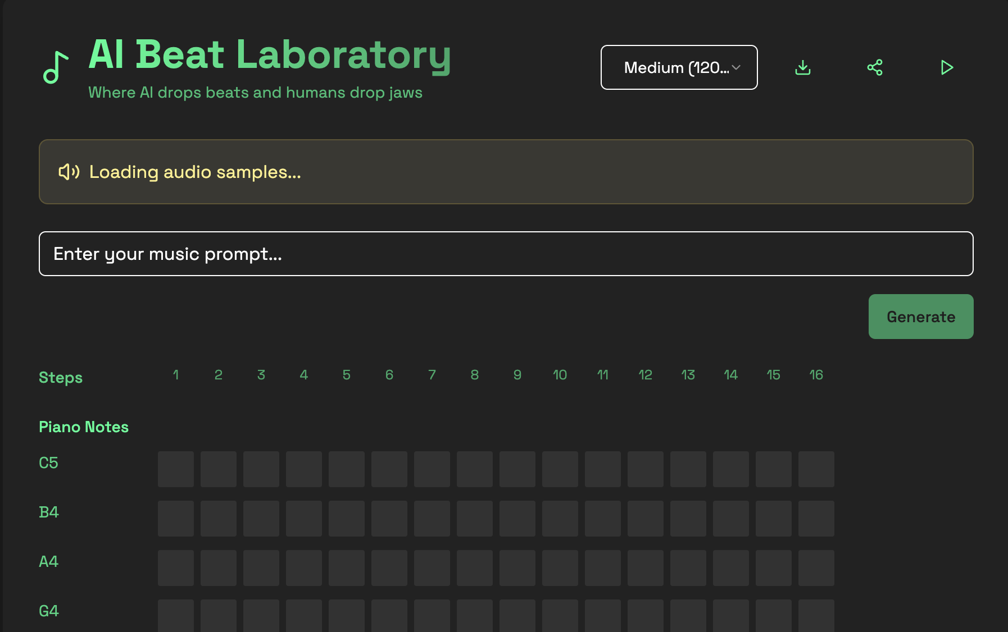Click the chevron on the tempo selector
The width and height of the screenshot is (1008, 632).
pyautogui.click(x=736, y=68)
